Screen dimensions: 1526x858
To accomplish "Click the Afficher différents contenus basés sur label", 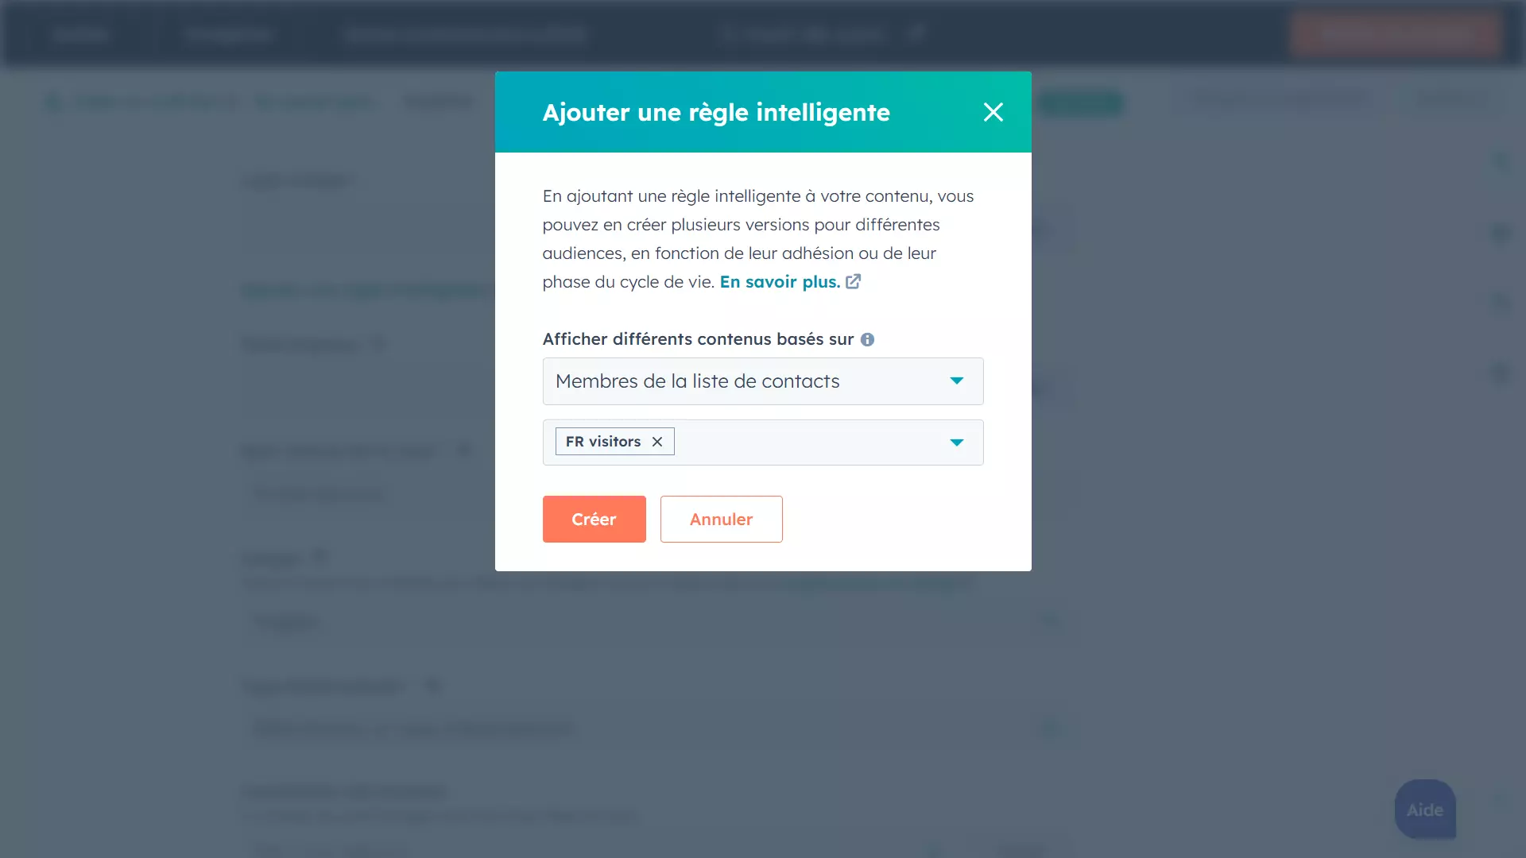I will pos(697,339).
